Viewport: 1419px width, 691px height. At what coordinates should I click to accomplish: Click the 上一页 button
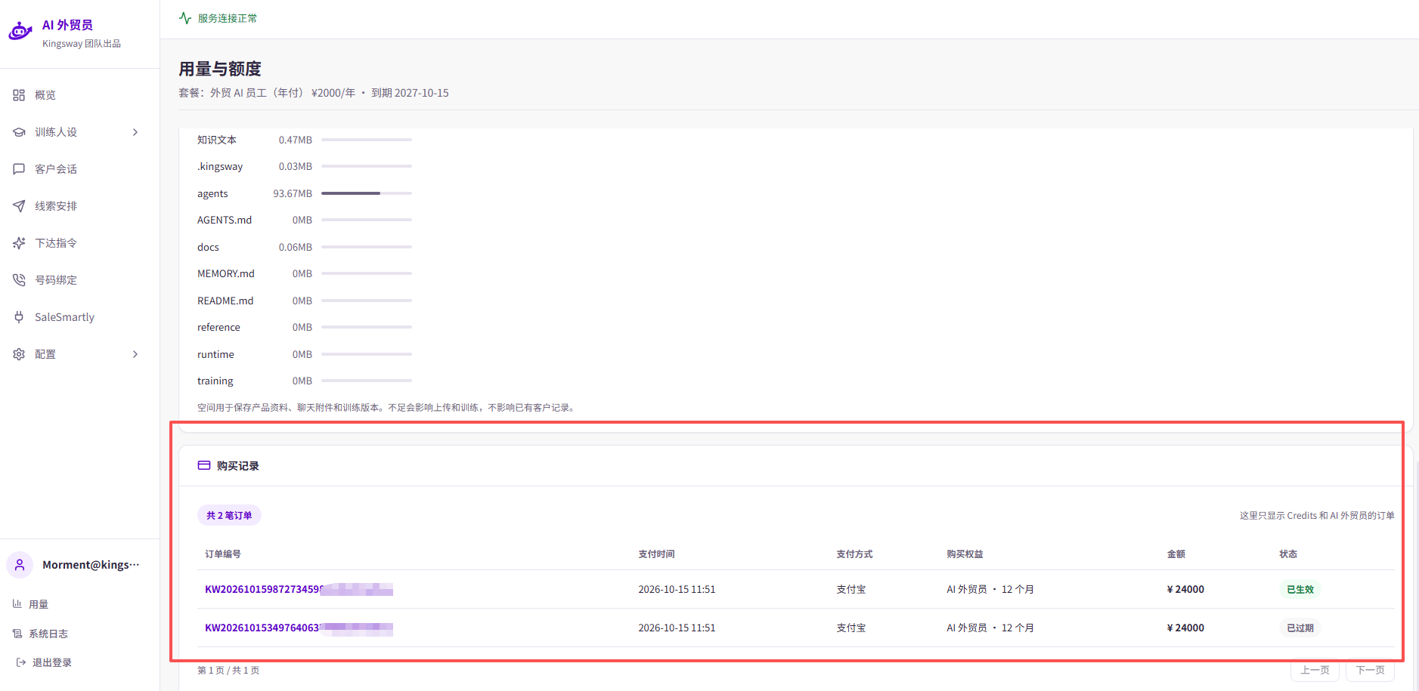tap(1315, 670)
